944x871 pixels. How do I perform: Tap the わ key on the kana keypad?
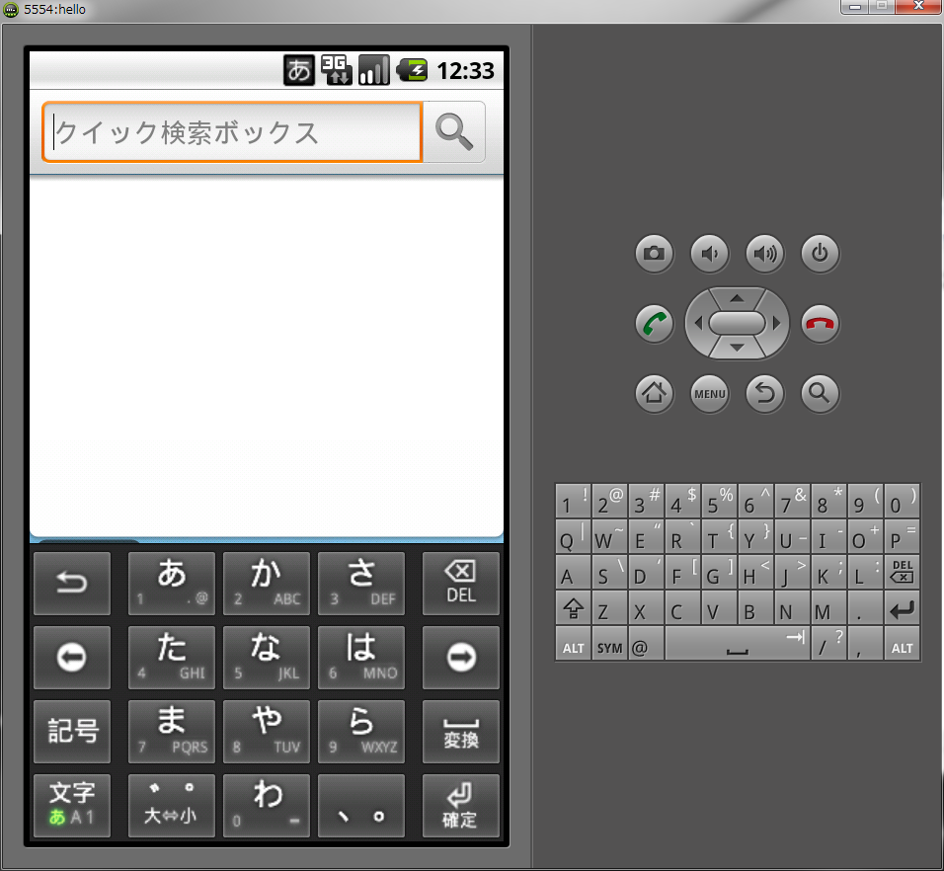267,806
